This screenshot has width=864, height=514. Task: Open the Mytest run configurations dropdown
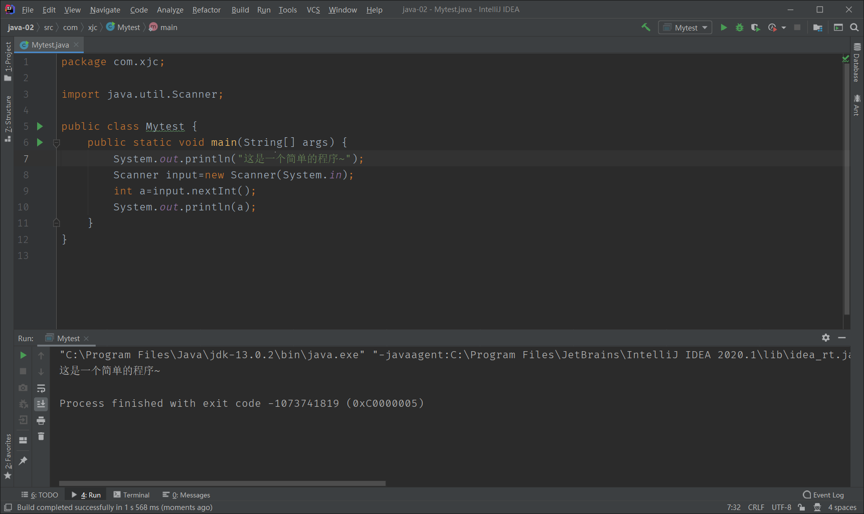pos(685,27)
